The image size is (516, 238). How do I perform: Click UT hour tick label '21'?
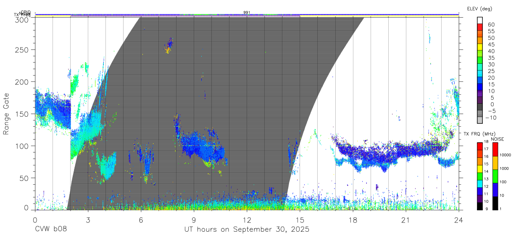click(405, 220)
